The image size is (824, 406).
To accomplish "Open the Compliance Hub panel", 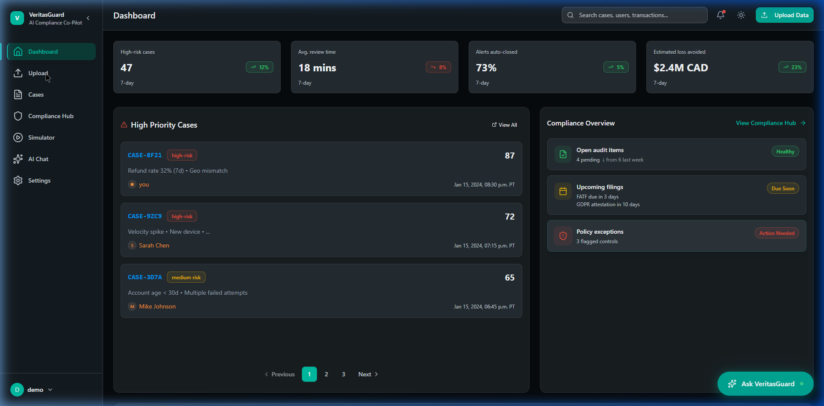I will coord(50,116).
